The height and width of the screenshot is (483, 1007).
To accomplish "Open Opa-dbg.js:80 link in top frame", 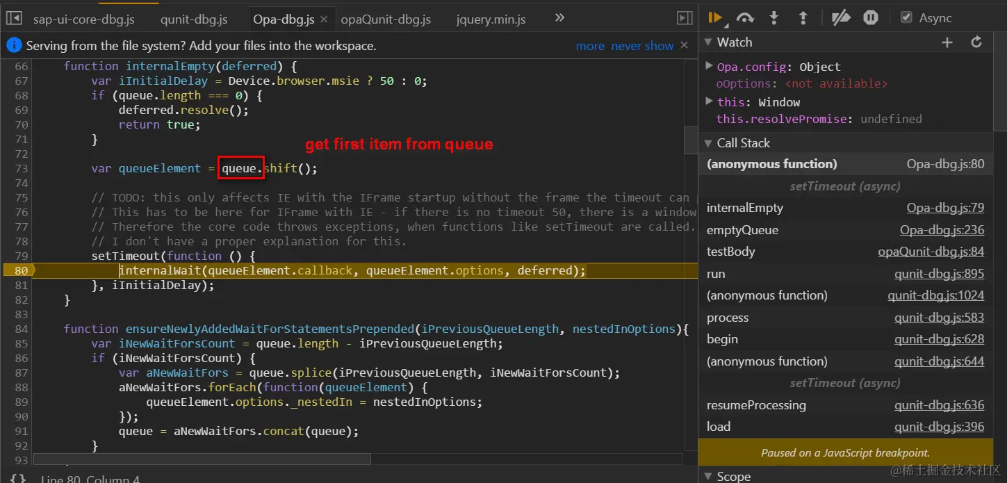I will pos(945,164).
